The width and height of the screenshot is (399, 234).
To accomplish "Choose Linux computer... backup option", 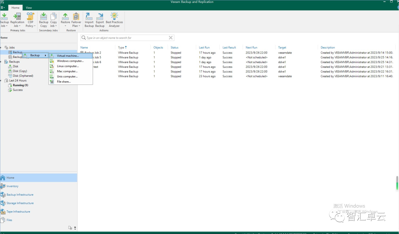I will point(71,66).
